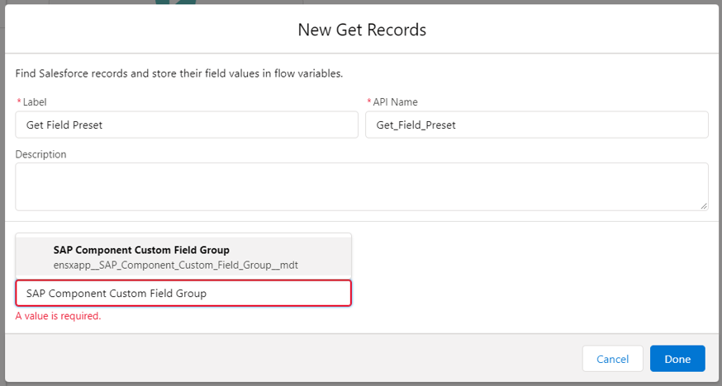Click the Label input field
722x386 pixels.
point(187,125)
